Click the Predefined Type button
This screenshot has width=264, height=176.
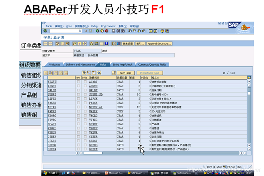pyautogui.click(x=149, y=73)
